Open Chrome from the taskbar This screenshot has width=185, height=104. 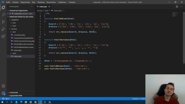(x=35, y=102)
